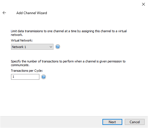Go back using the left arrow icon
The image size is (148, 128).
[x=4, y=13]
